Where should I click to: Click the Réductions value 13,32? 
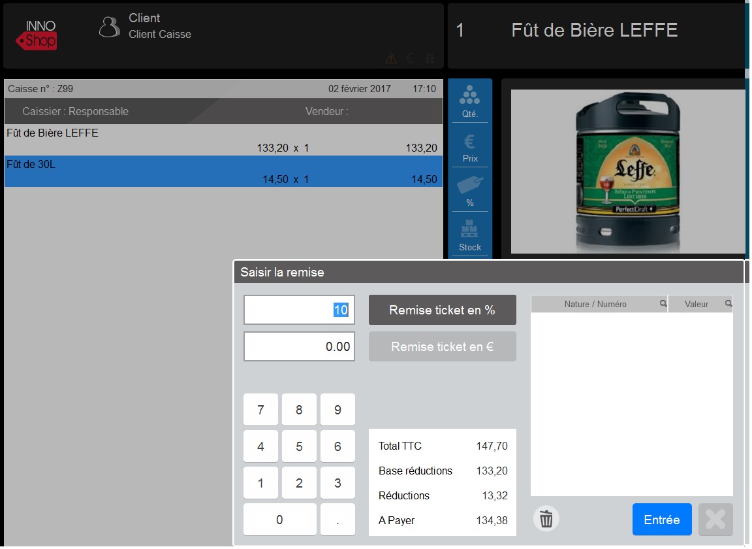(x=494, y=495)
